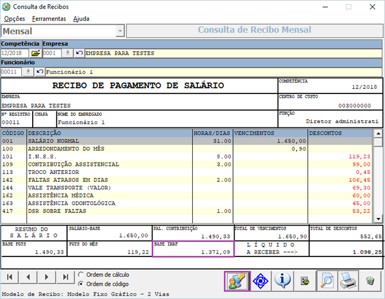Click the small gear settings icon
Screen dimensions: 385x299
pos(305,281)
